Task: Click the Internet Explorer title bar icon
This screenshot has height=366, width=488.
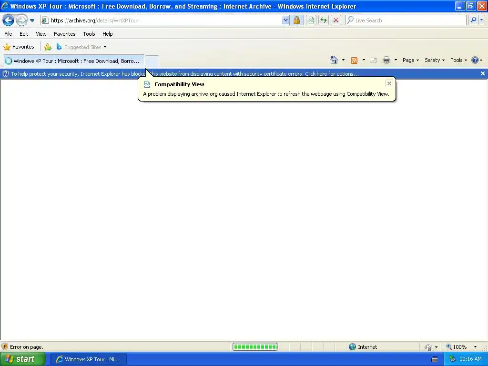Action: 5,6
